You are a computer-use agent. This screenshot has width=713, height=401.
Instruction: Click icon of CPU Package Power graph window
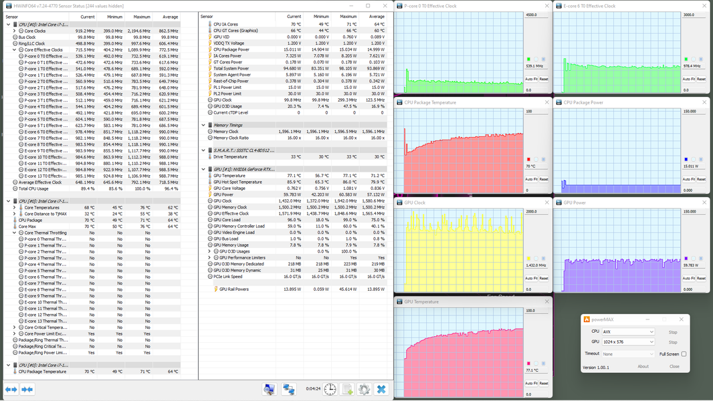click(559, 102)
